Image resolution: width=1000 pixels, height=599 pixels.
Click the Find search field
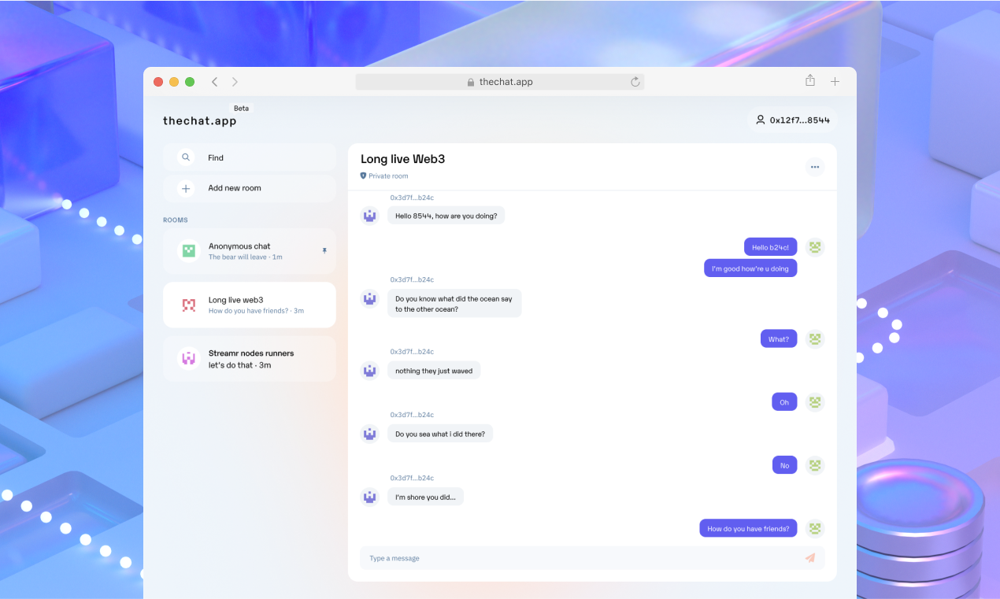(250, 157)
